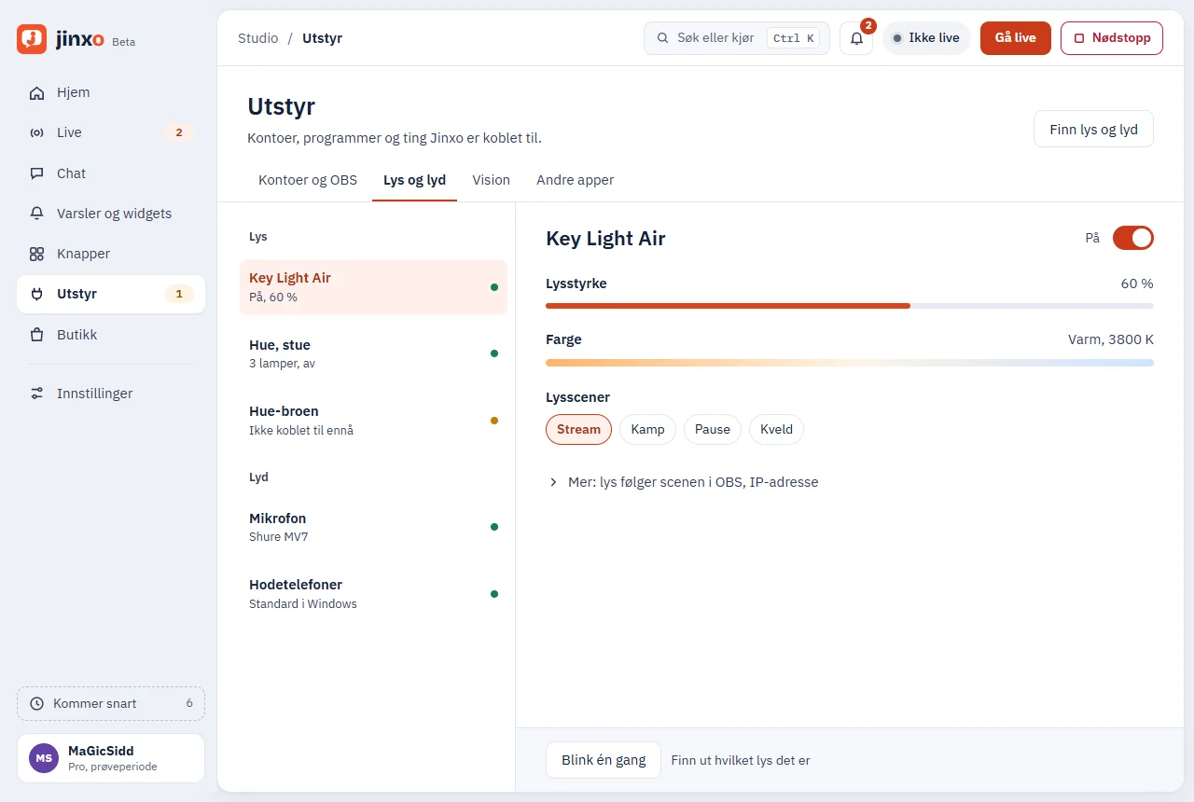The image size is (1194, 802).
Task: Toggle Key Light Air power switch
Action: tap(1133, 238)
